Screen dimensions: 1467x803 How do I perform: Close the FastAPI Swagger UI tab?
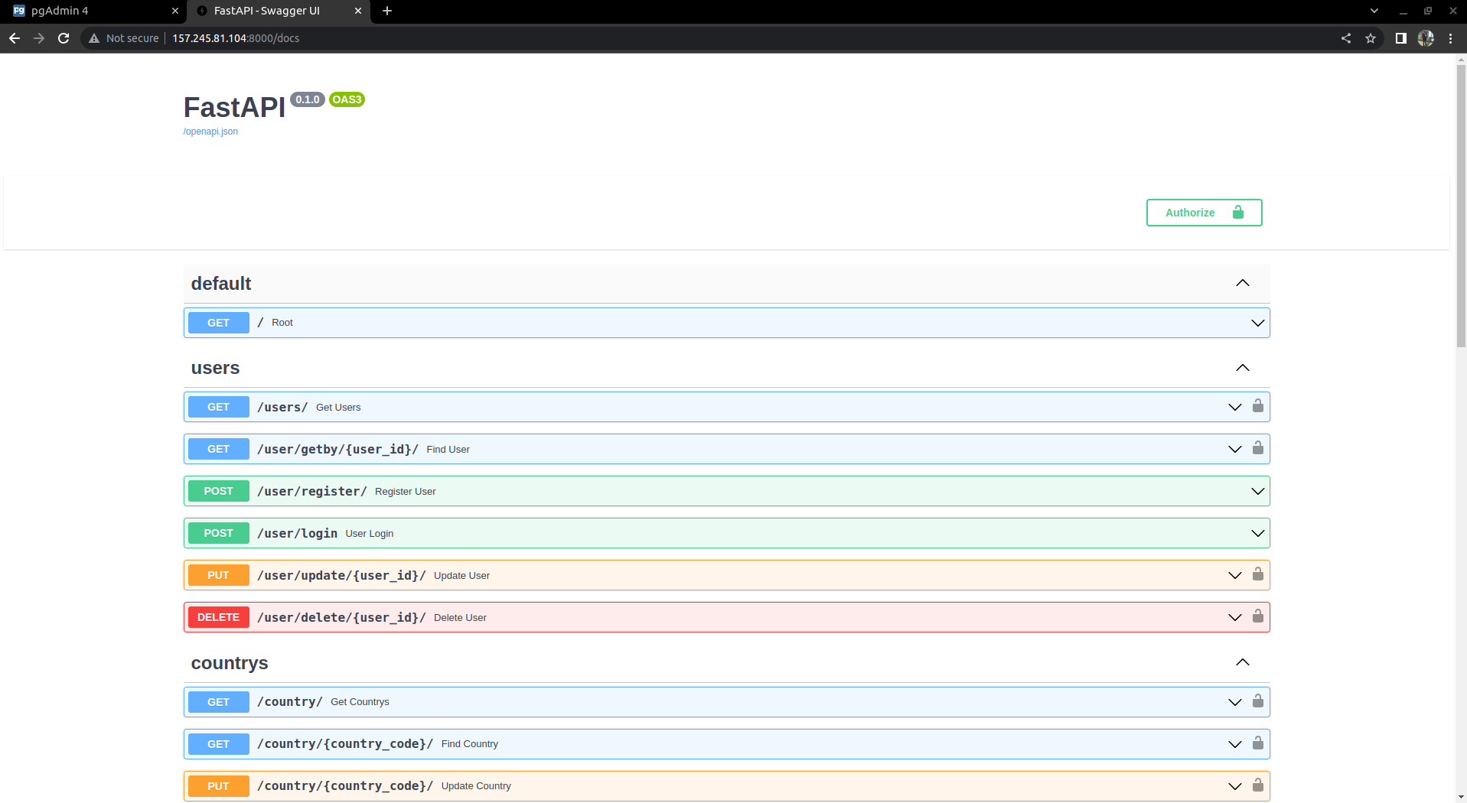pos(358,11)
